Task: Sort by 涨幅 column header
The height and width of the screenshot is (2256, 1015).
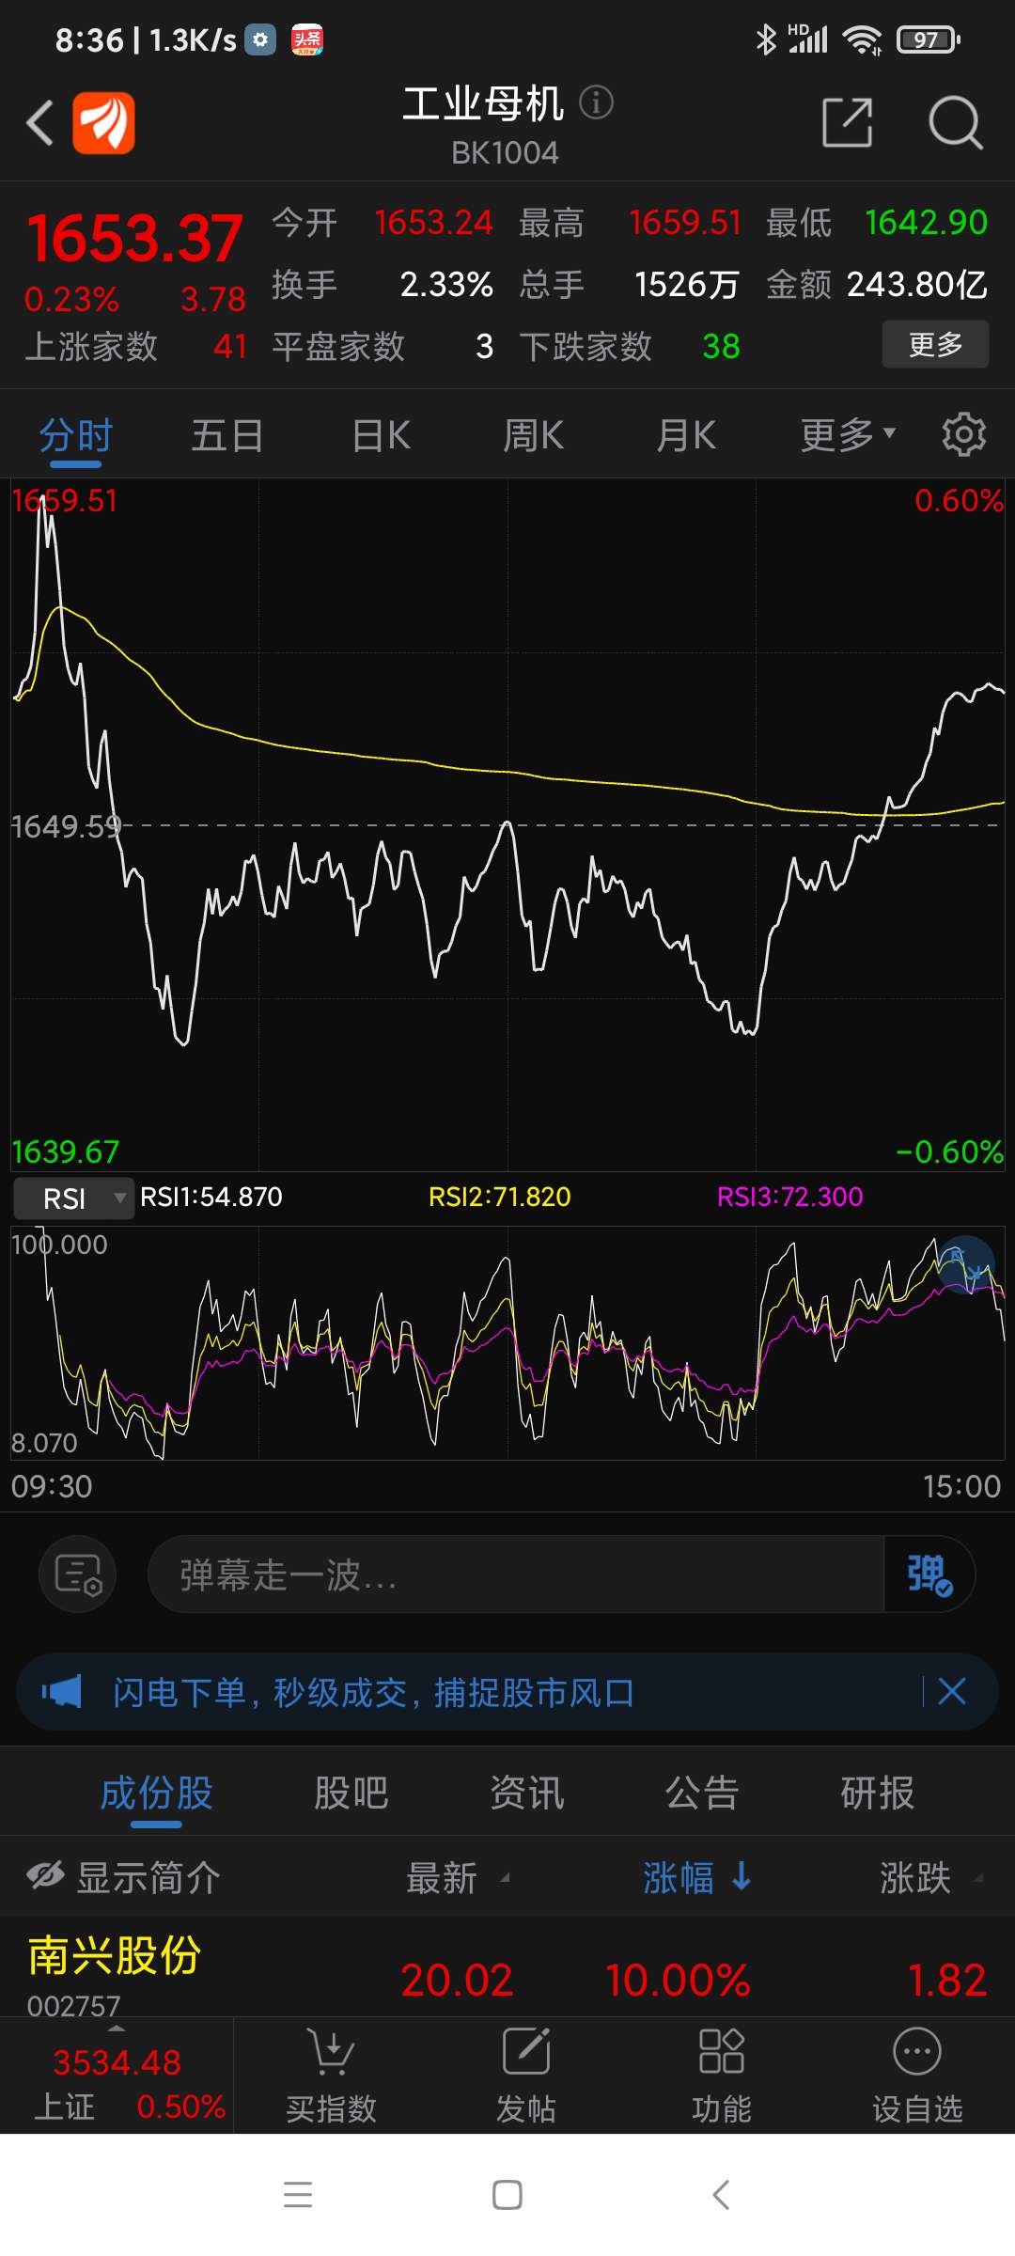Action: coord(697,1878)
